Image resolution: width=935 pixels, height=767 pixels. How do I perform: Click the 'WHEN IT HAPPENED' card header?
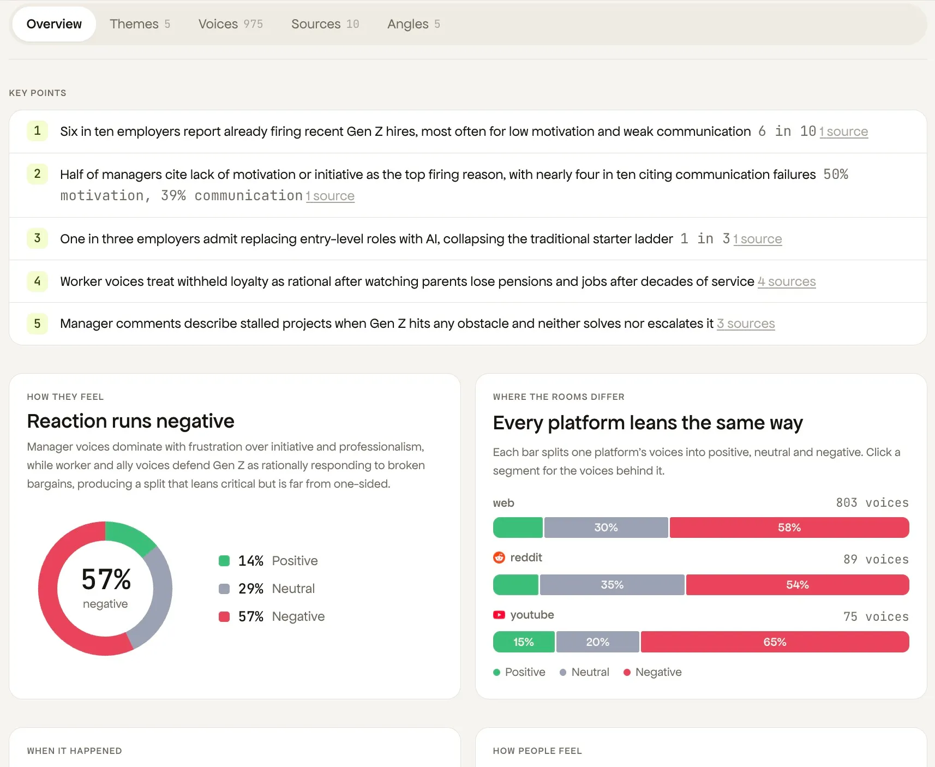74,751
